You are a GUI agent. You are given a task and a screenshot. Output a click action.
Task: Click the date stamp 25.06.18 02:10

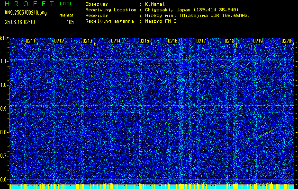pyautogui.click(x=20, y=22)
